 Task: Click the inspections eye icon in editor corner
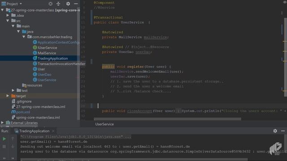click(285, 2)
